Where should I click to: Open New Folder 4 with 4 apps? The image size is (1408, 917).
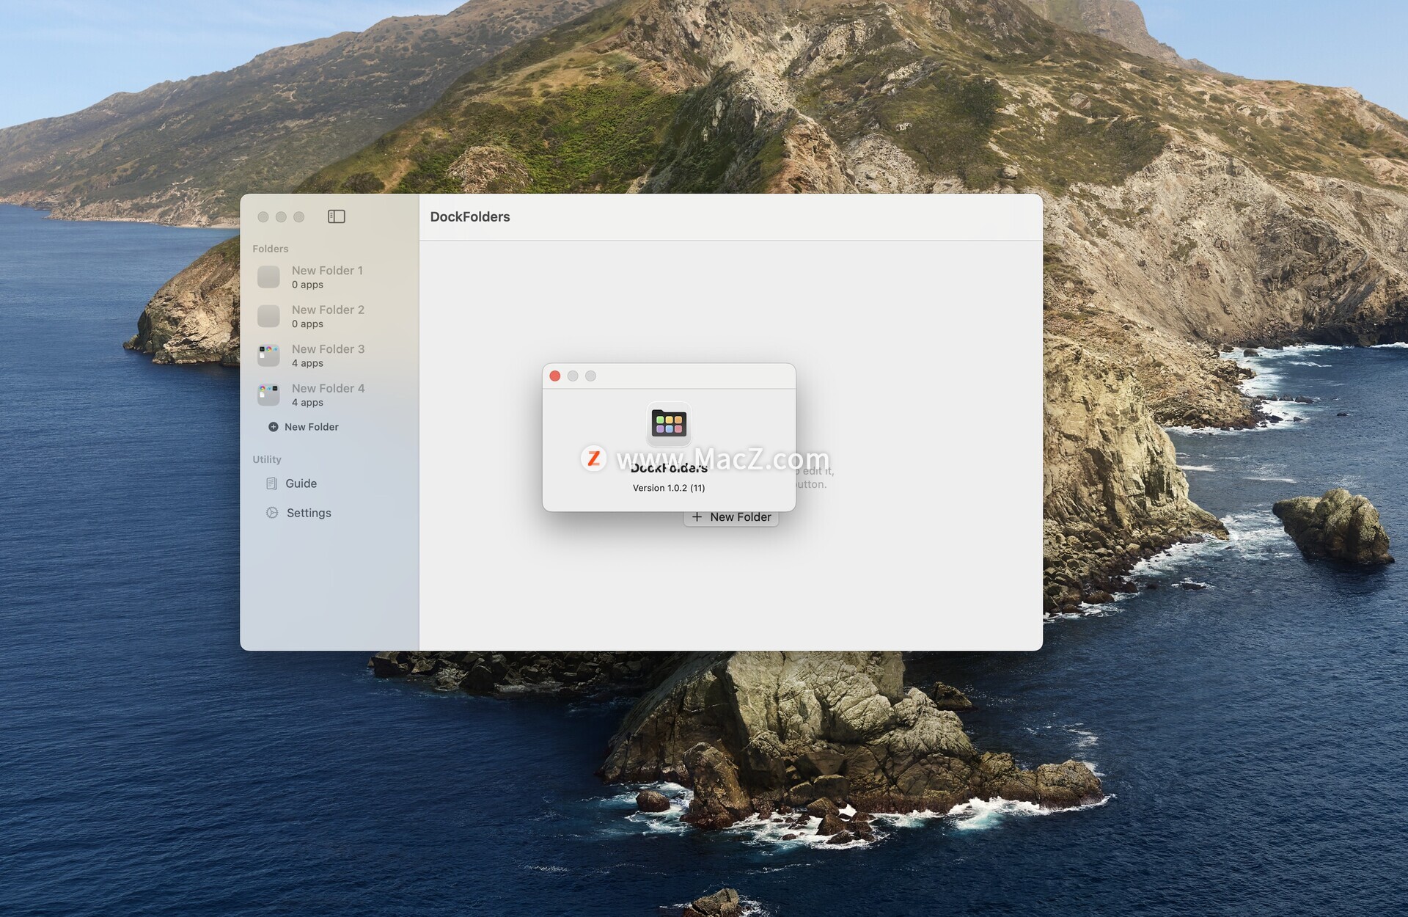click(329, 395)
